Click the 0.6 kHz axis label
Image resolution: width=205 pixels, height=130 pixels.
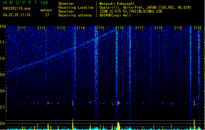click(3, 123)
